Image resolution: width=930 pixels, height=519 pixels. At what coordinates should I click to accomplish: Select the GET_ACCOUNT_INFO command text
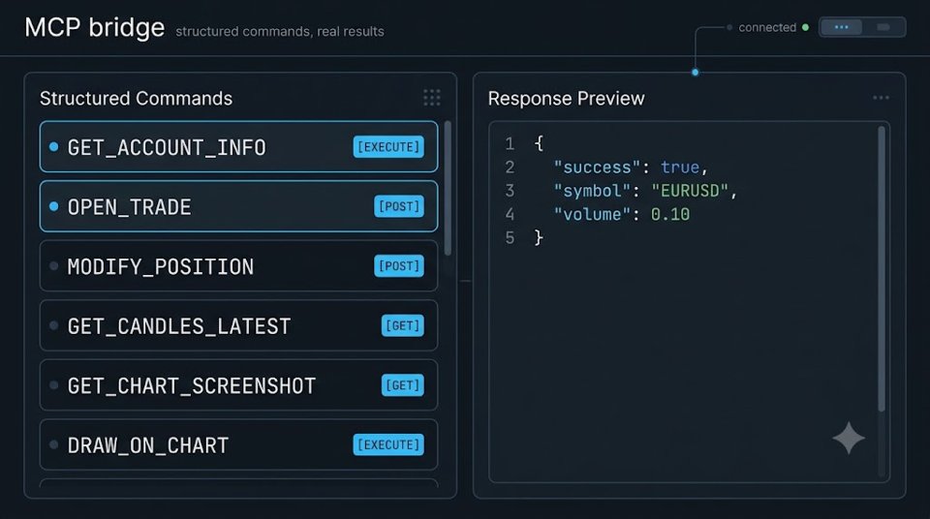coord(167,148)
